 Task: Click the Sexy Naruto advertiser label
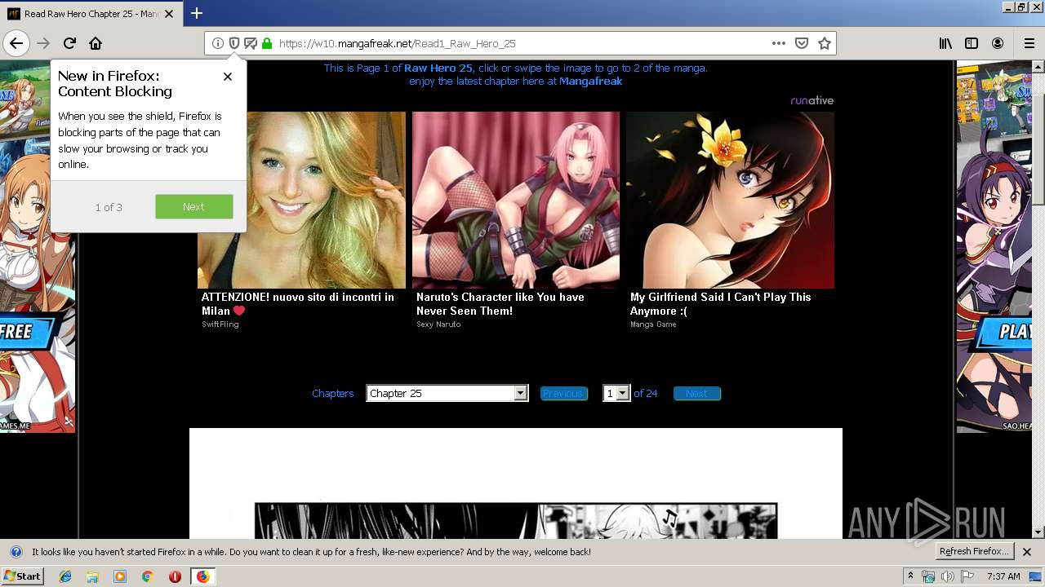coord(438,324)
